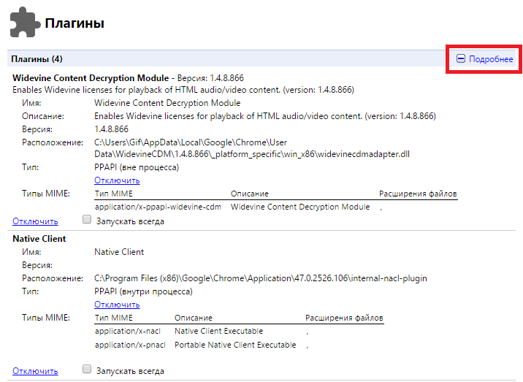Click the Widevine Content Decryption Module bold title

(91, 77)
